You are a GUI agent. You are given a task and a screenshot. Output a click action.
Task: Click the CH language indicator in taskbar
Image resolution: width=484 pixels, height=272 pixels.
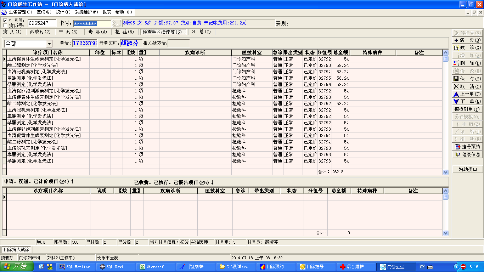pyautogui.click(x=422, y=267)
